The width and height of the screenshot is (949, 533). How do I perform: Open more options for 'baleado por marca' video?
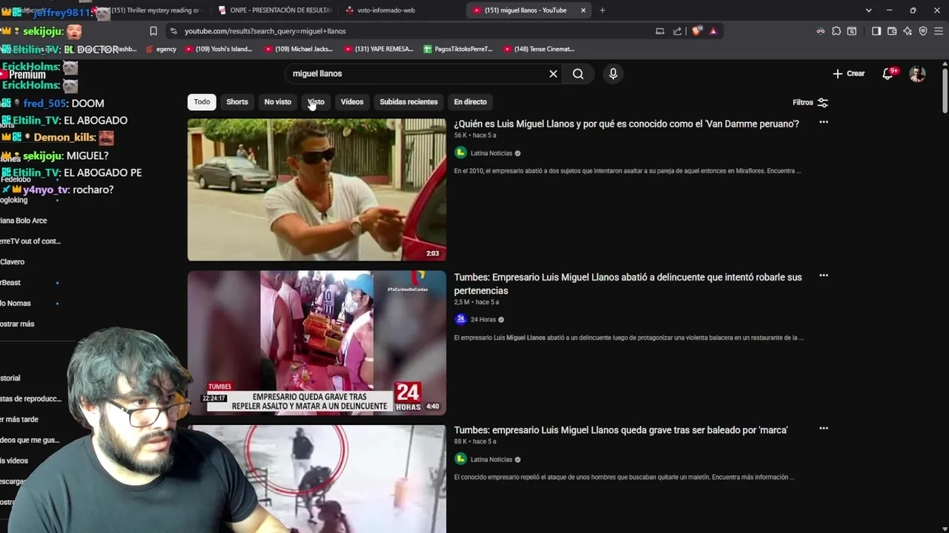[x=824, y=429]
